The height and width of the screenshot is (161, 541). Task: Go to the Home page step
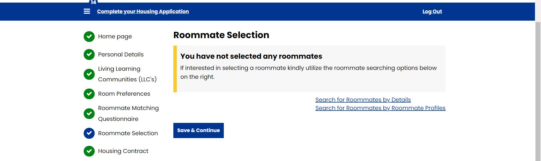(115, 37)
